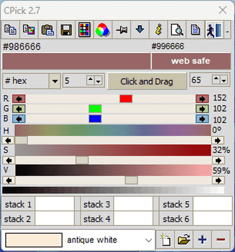Open the # hex format dropdown
Screen dimensions: 235x252
click(55, 81)
